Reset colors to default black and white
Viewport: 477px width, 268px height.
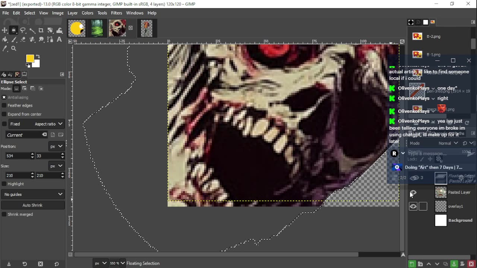[x=28, y=66]
